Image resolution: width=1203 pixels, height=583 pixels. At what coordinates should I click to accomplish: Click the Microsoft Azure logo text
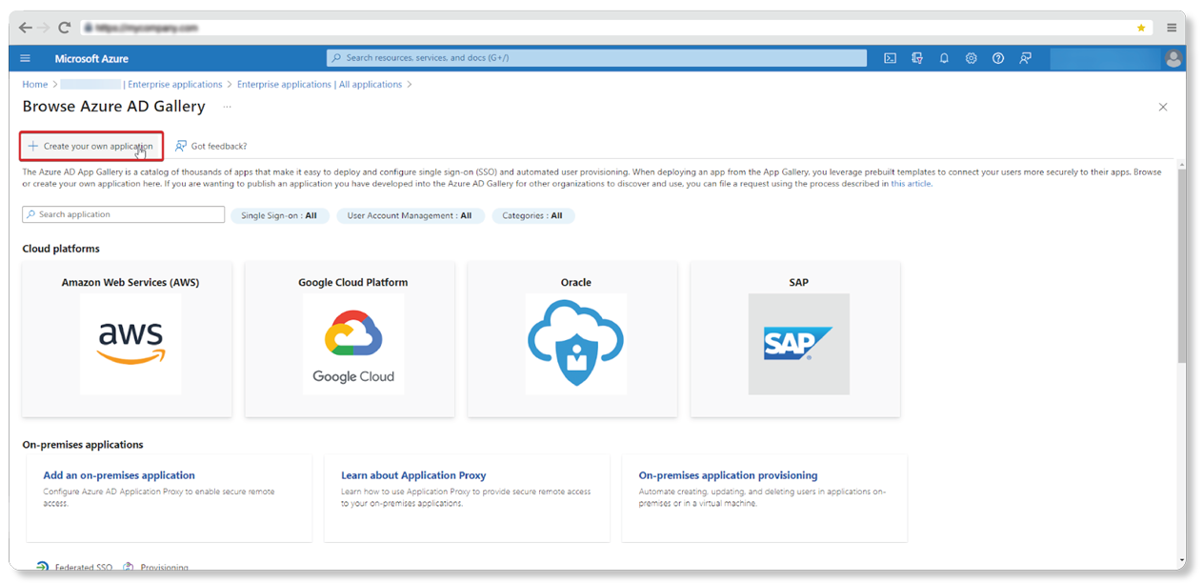(x=91, y=58)
